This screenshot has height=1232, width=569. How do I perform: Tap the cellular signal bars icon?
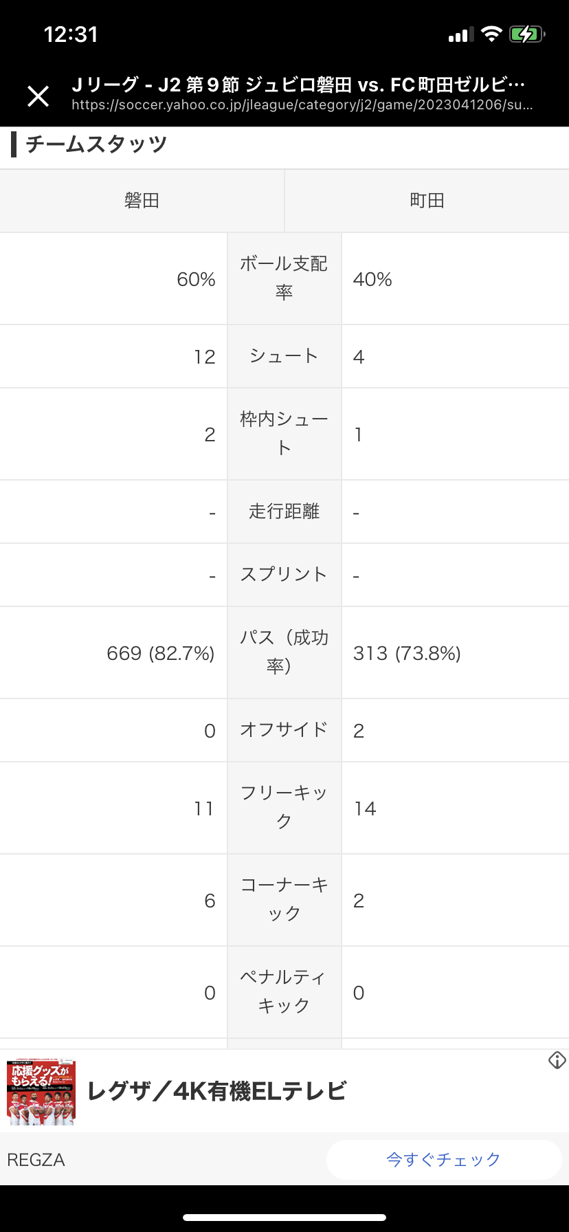click(460, 35)
